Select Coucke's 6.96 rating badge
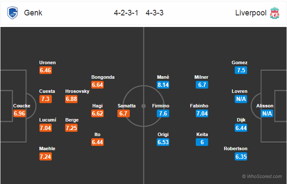 coord(19,113)
